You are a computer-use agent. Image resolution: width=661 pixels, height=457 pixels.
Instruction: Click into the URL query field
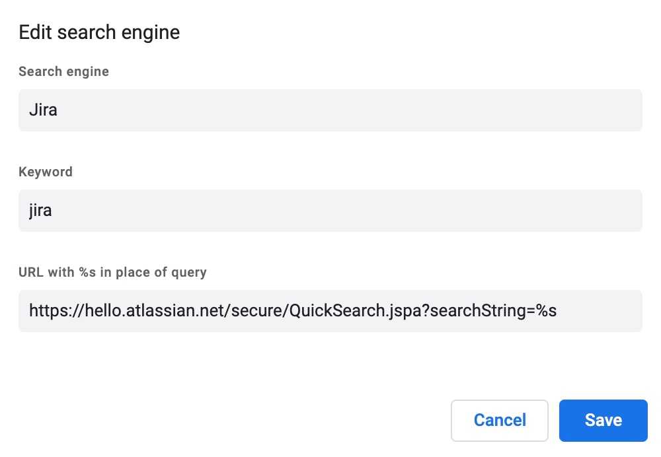pos(330,311)
